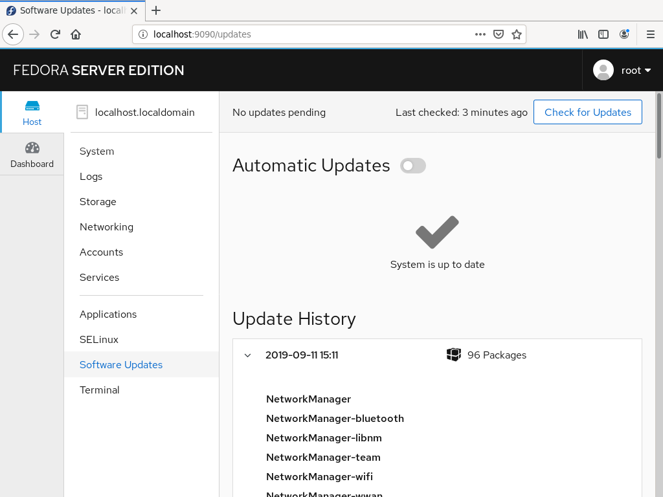Open the Firefox hamburger menu
Screen dimensions: 663x497
pyautogui.click(x=650, y=34)
